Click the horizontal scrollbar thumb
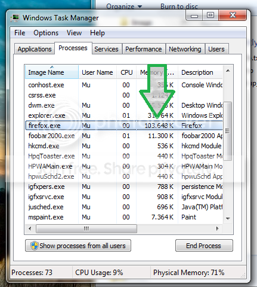 (x=86, y=228)
